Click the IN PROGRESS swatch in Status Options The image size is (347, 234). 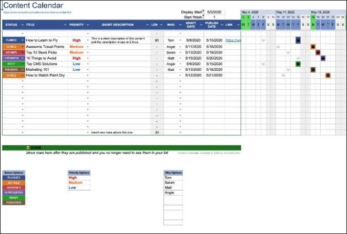[14, 193]
